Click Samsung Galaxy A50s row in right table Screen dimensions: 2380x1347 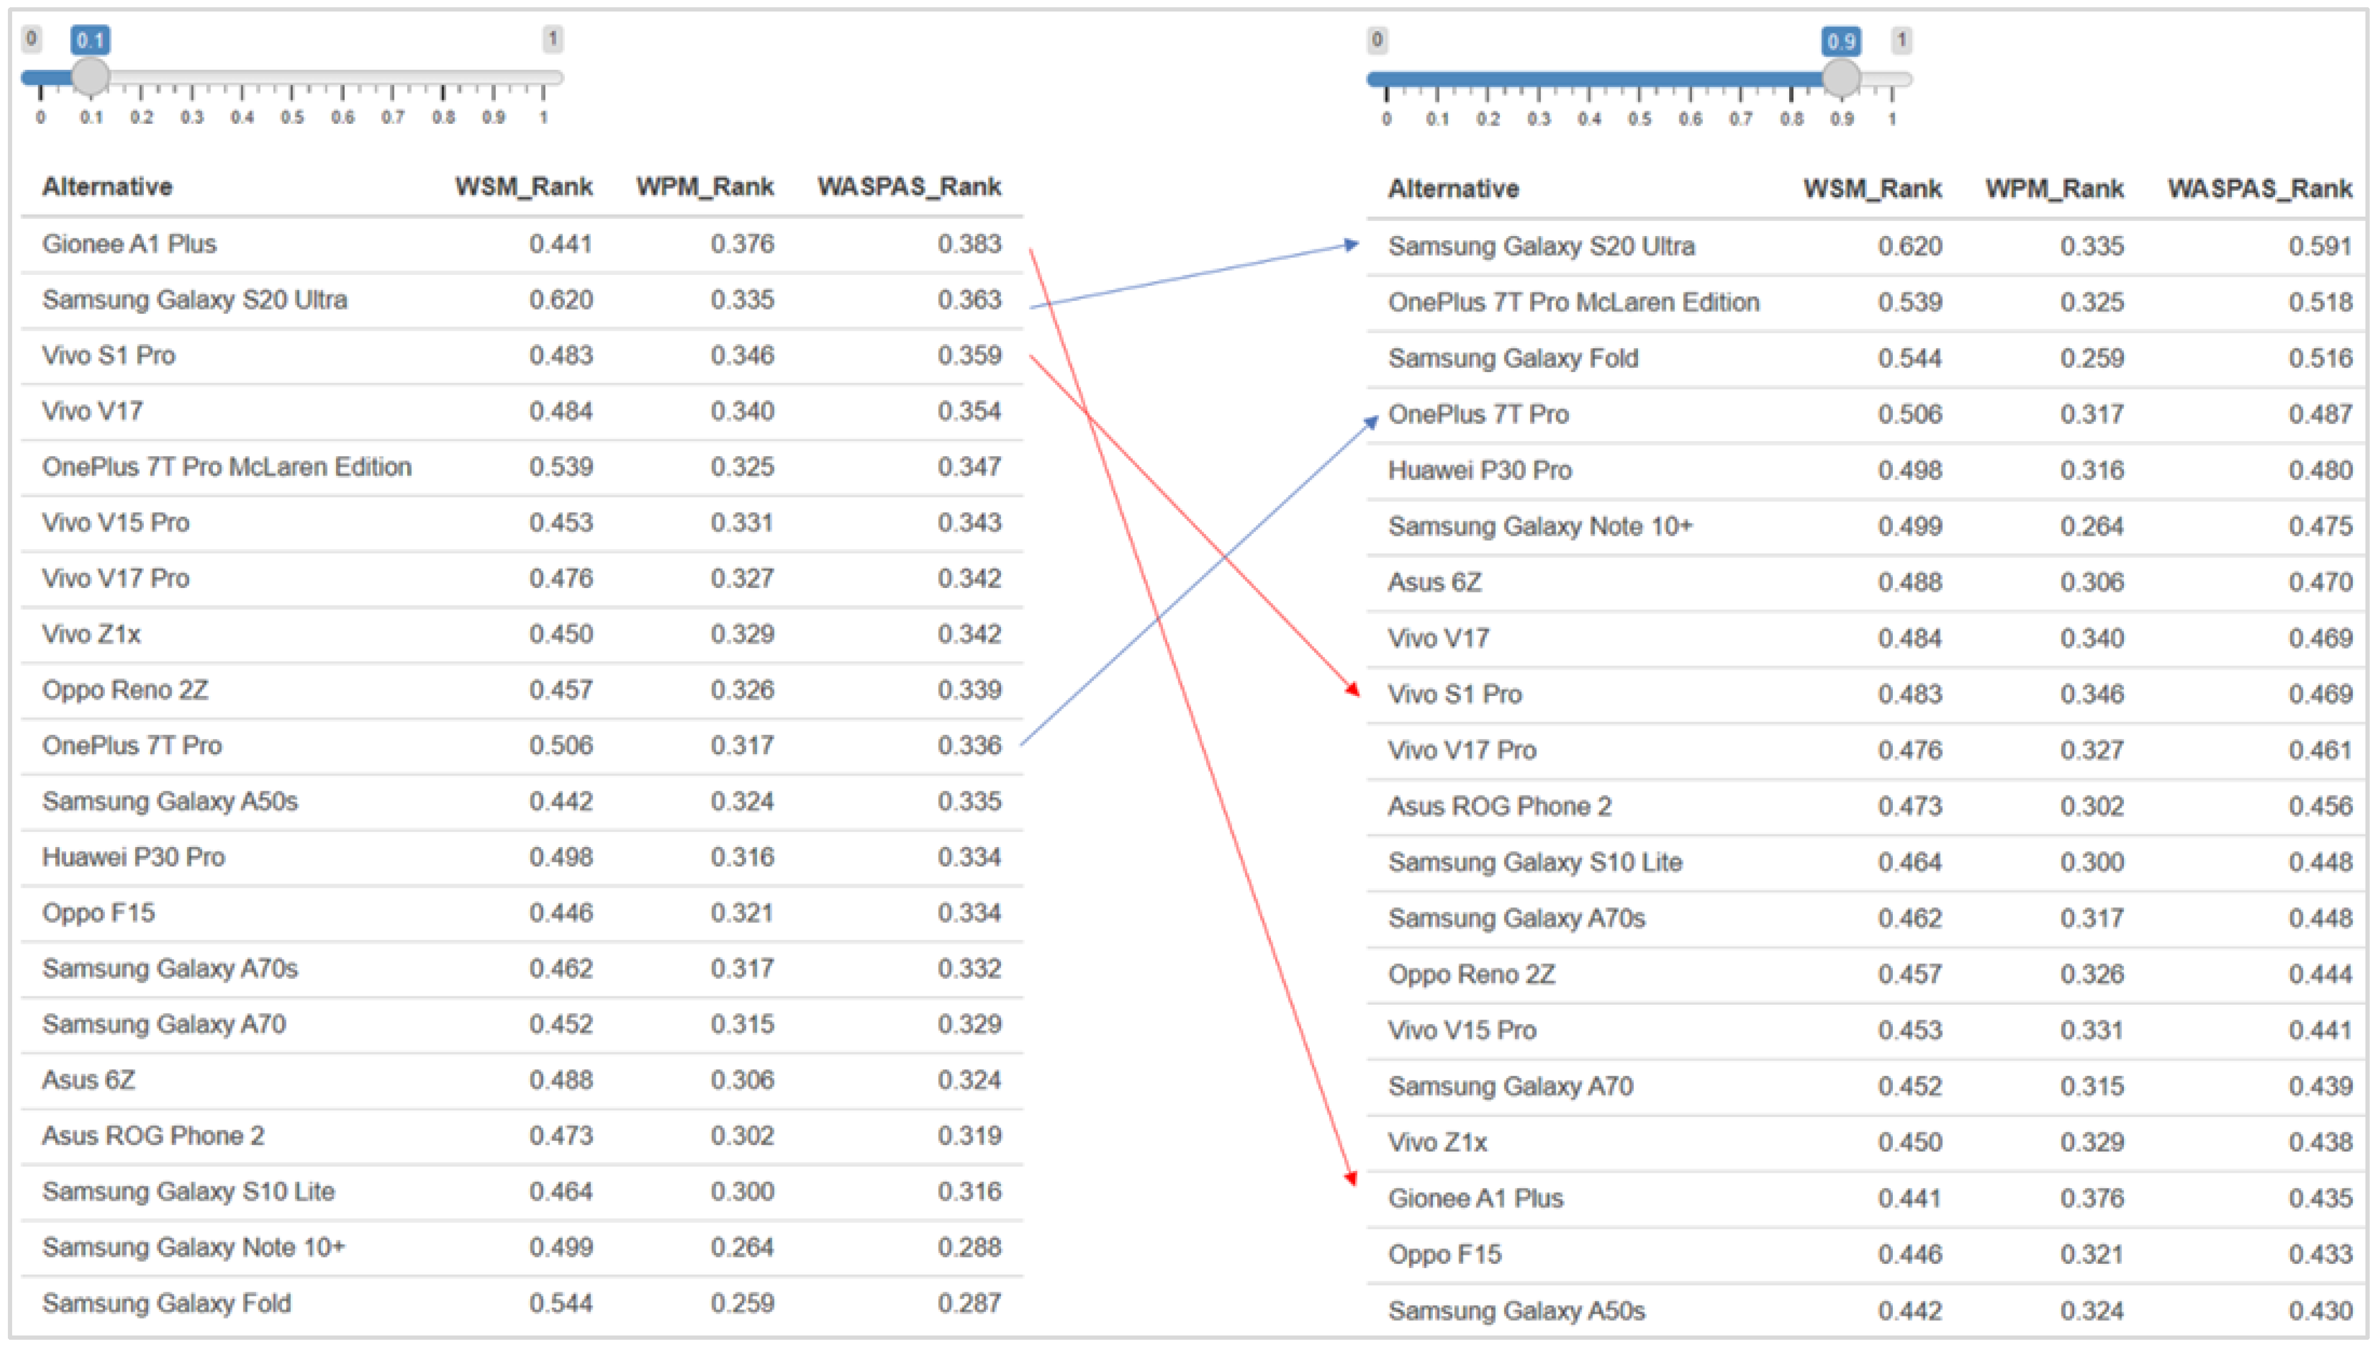click(x=1516, y=1311)
